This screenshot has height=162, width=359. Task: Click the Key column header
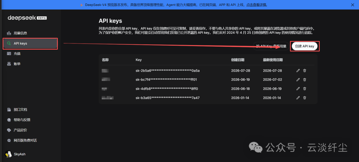click(x=139, y=60)
